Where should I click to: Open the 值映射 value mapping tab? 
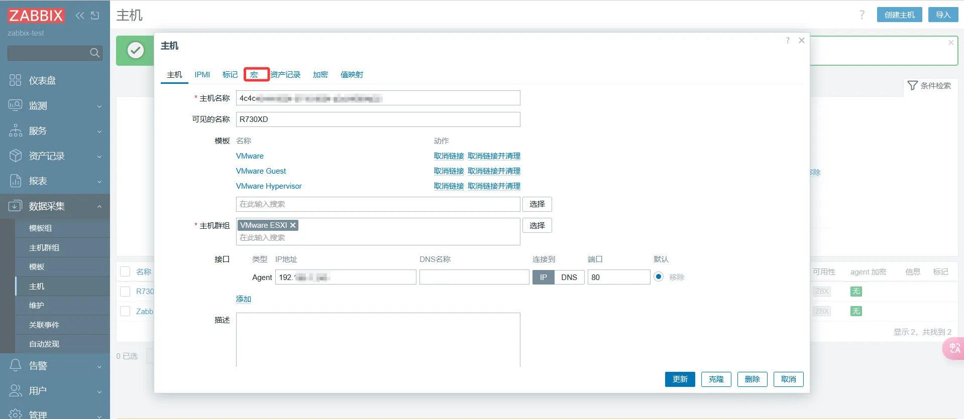click(352, 75)
